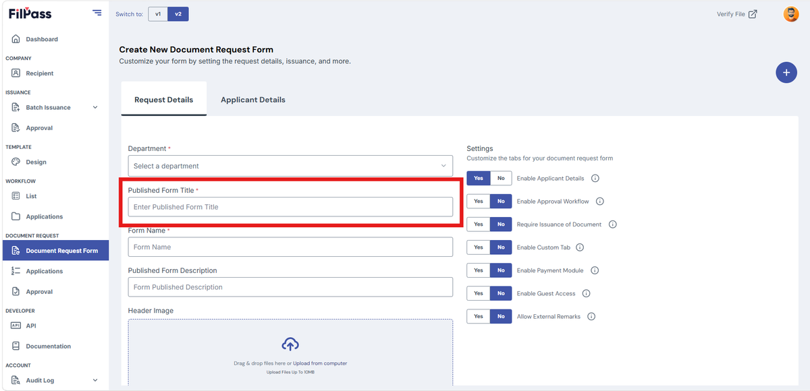
Task: Click the blue plus button
Action: coord(786,72)
